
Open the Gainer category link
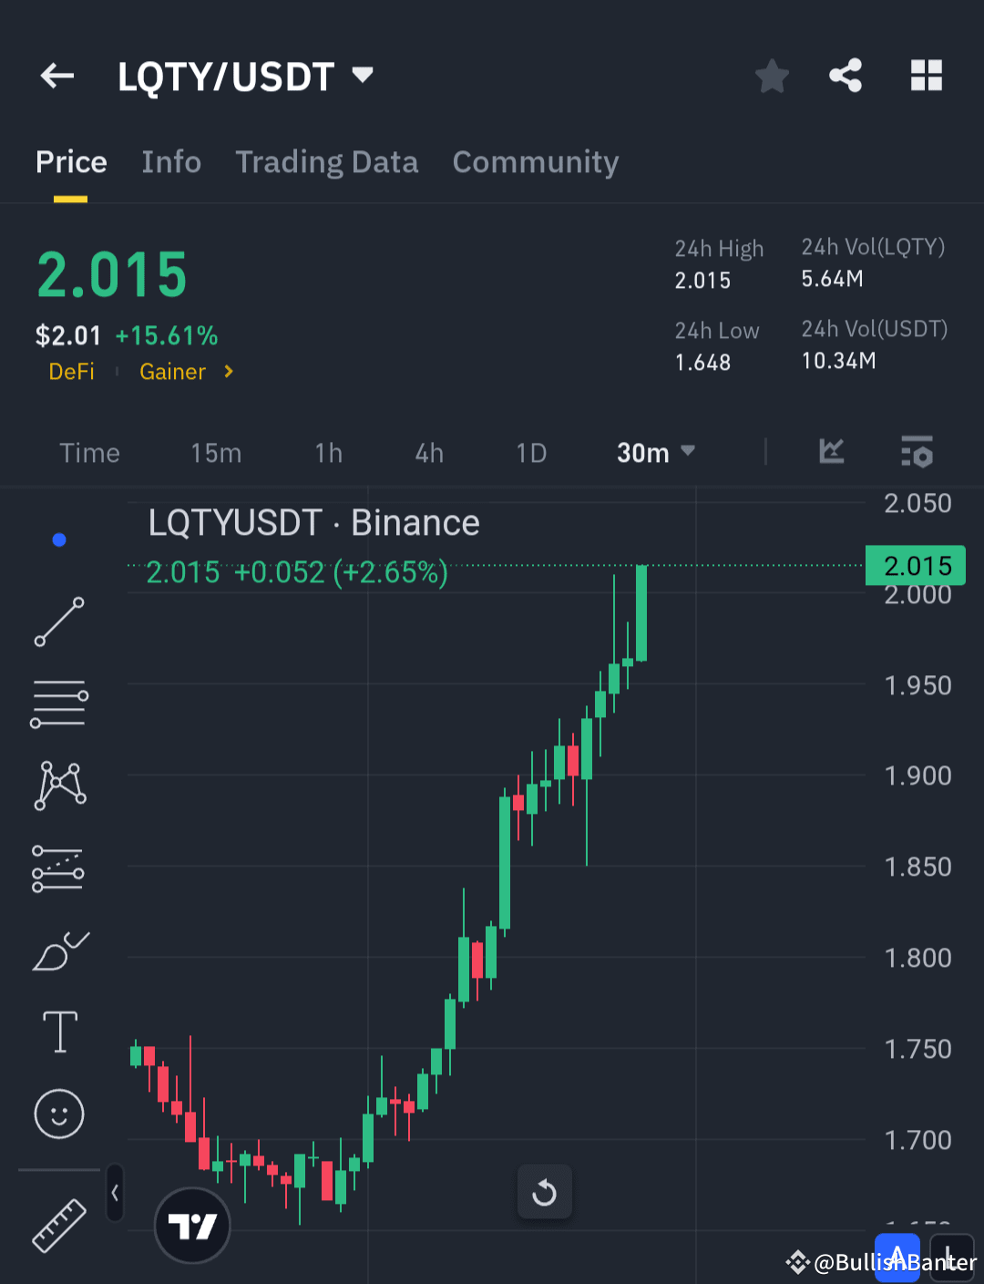point(172,372)
